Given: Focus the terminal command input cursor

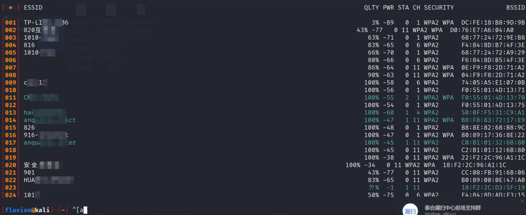Looking at the screenshot, I should (x=85, y=209).
